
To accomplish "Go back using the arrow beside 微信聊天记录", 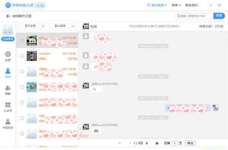I will point(8,16).
